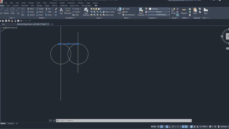Toggle ortho mode in status bar
229x129 pixels.
point(170,126)
